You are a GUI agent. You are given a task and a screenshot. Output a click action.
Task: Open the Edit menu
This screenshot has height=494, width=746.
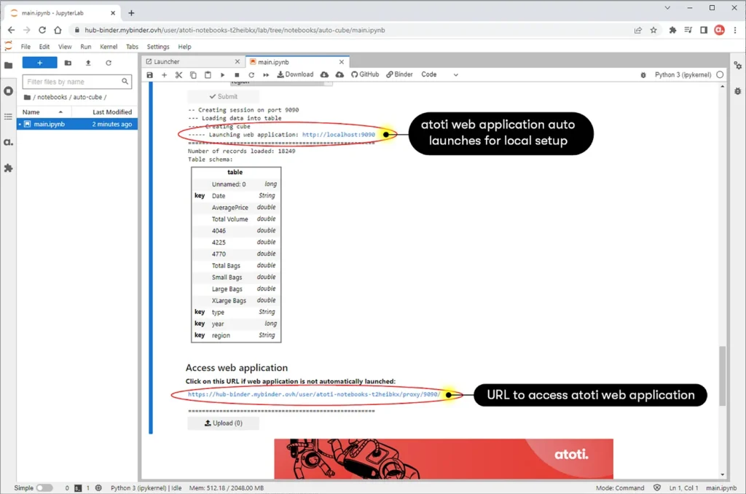(44, 47)
